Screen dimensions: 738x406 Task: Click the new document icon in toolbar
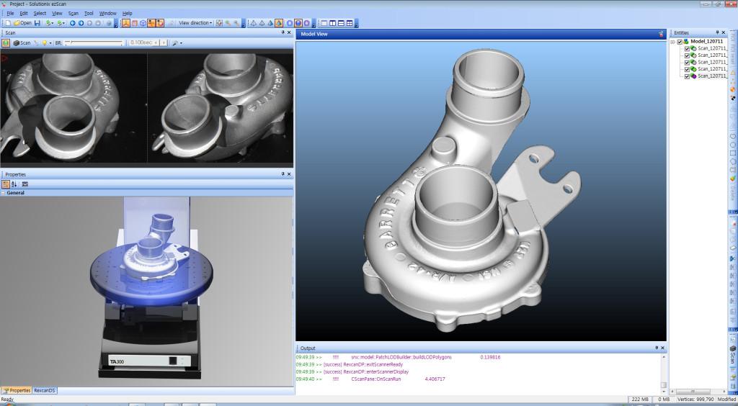7,23
